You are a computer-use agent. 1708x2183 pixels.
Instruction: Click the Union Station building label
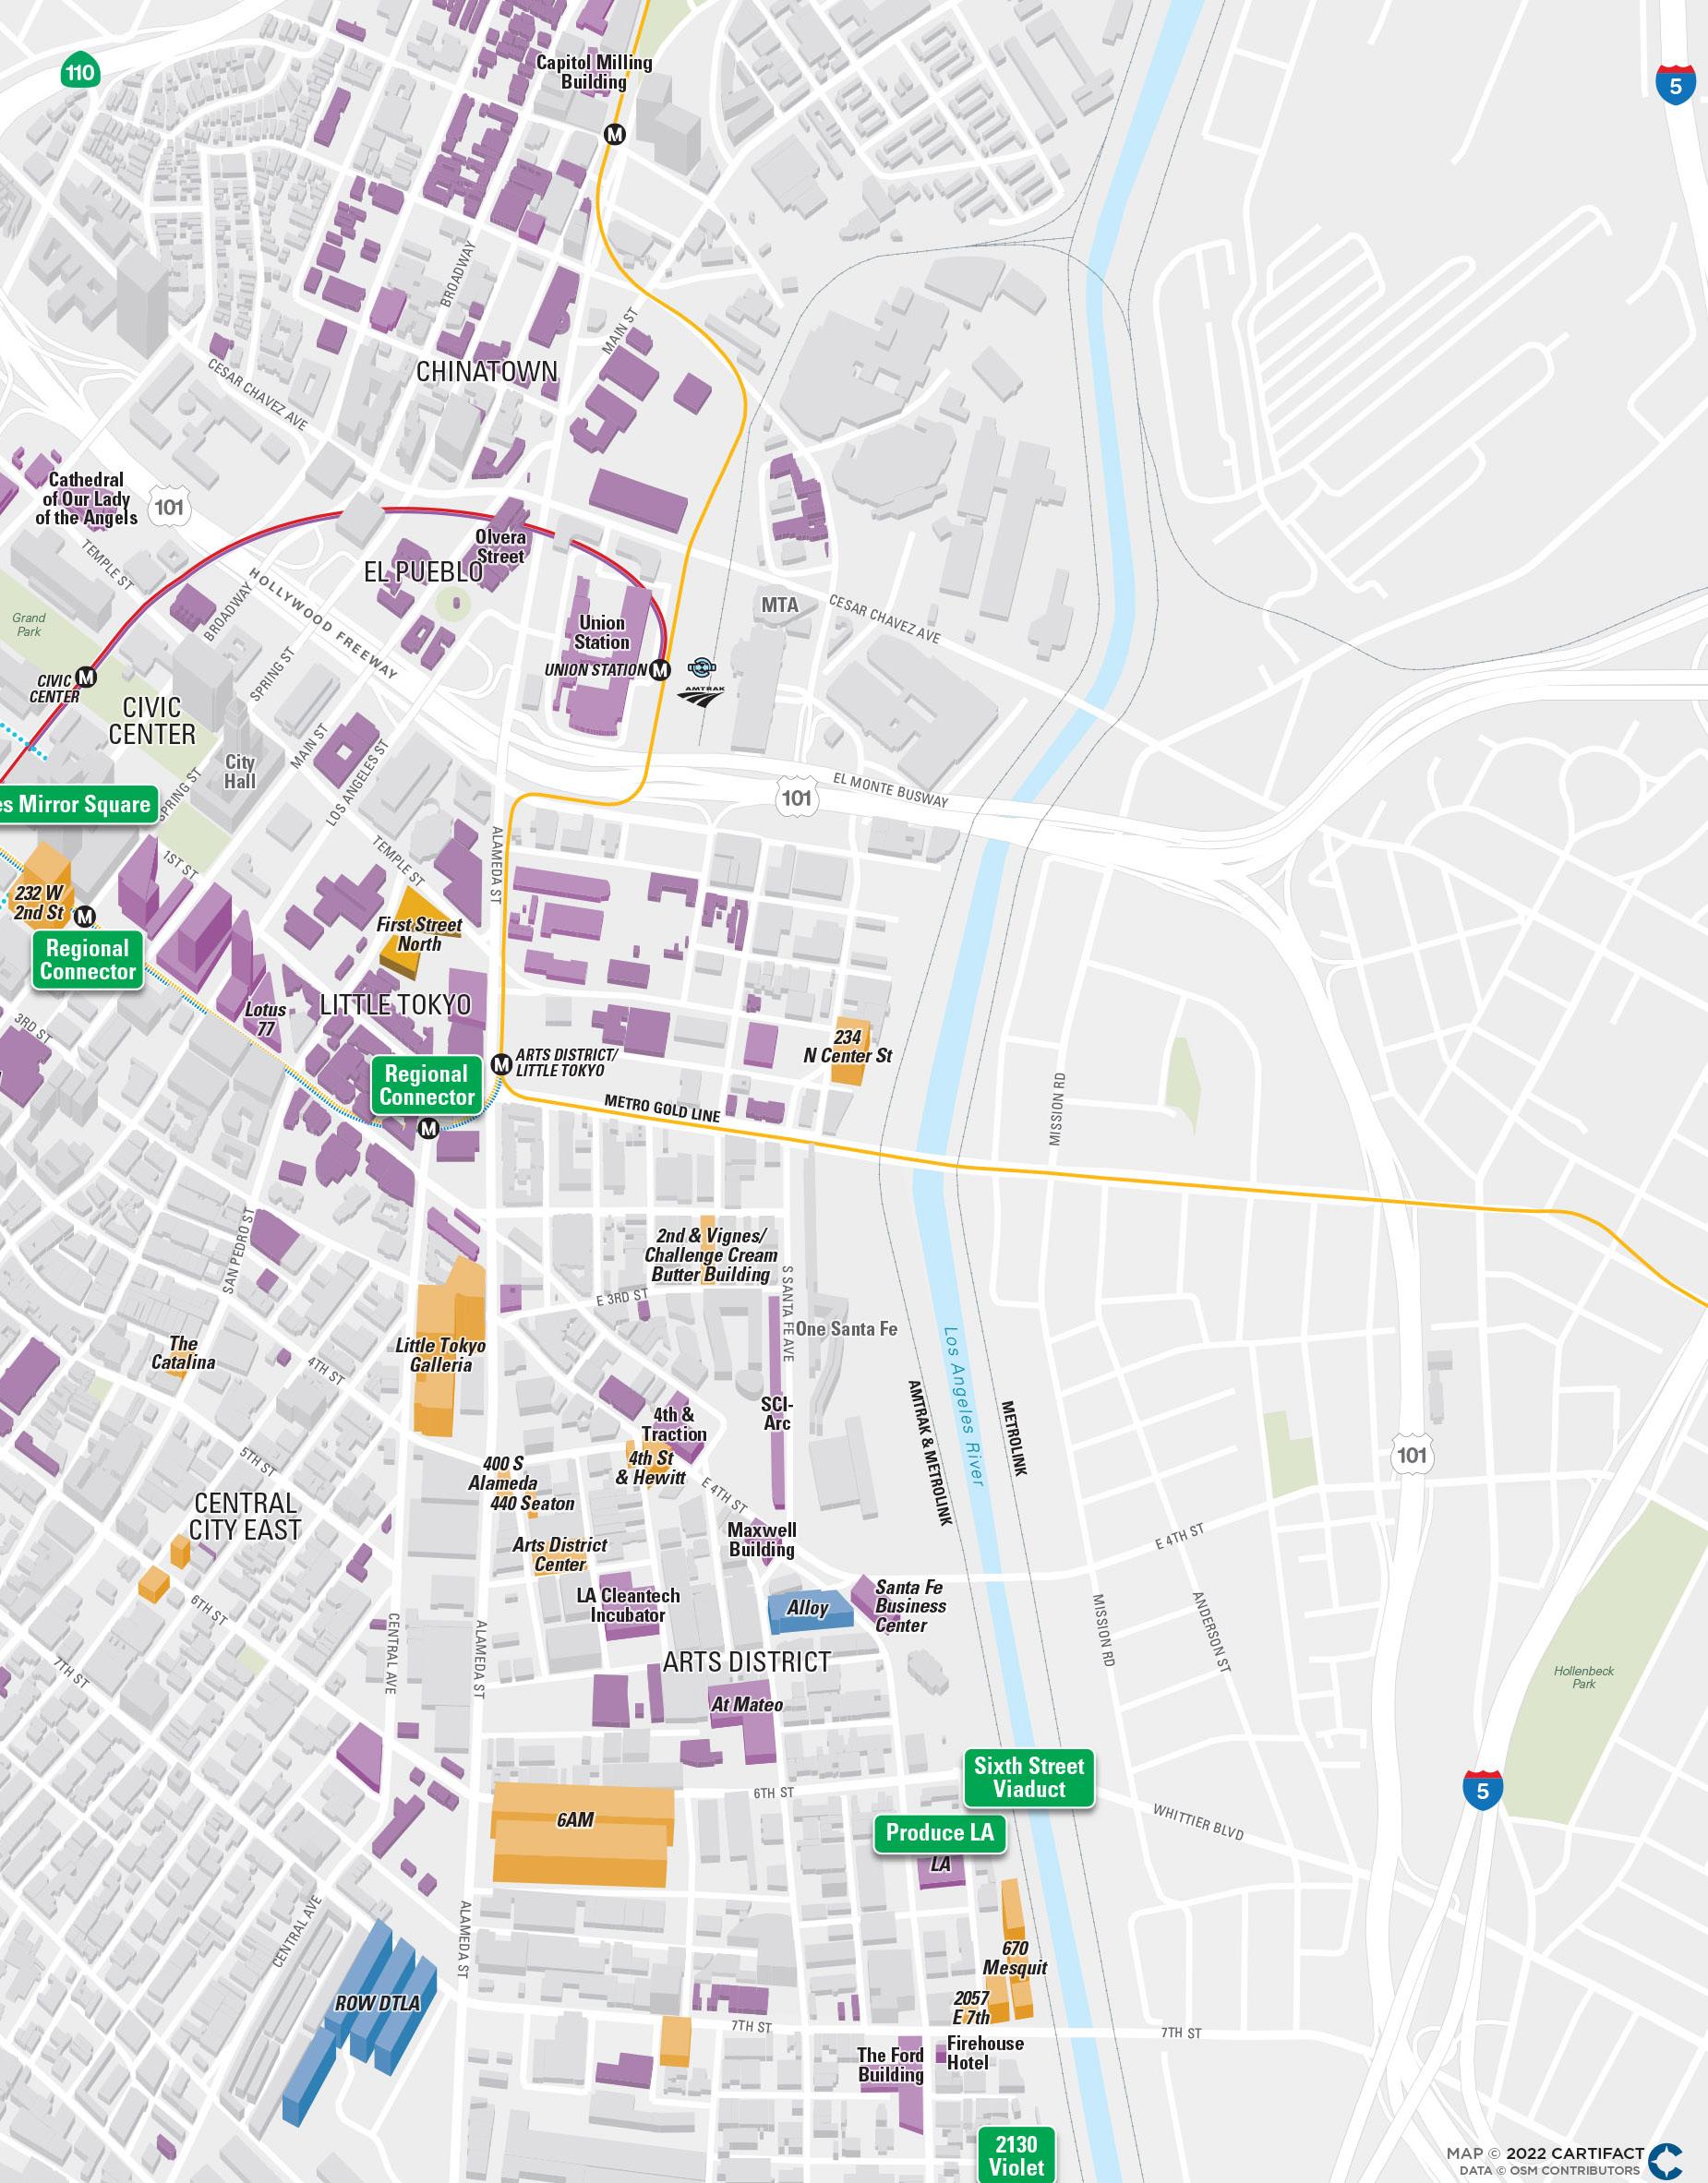(x=602, y=632)
